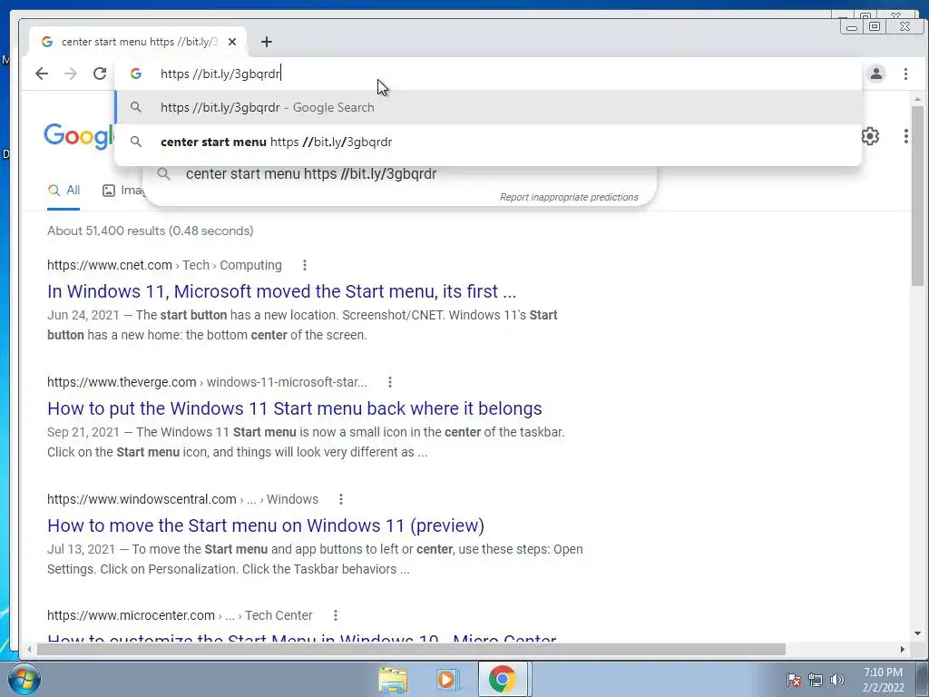The height and width of the screenshot is (697, 929).
Task: Open Windows Explorer from the taskbar
Action: click(393, 679)
